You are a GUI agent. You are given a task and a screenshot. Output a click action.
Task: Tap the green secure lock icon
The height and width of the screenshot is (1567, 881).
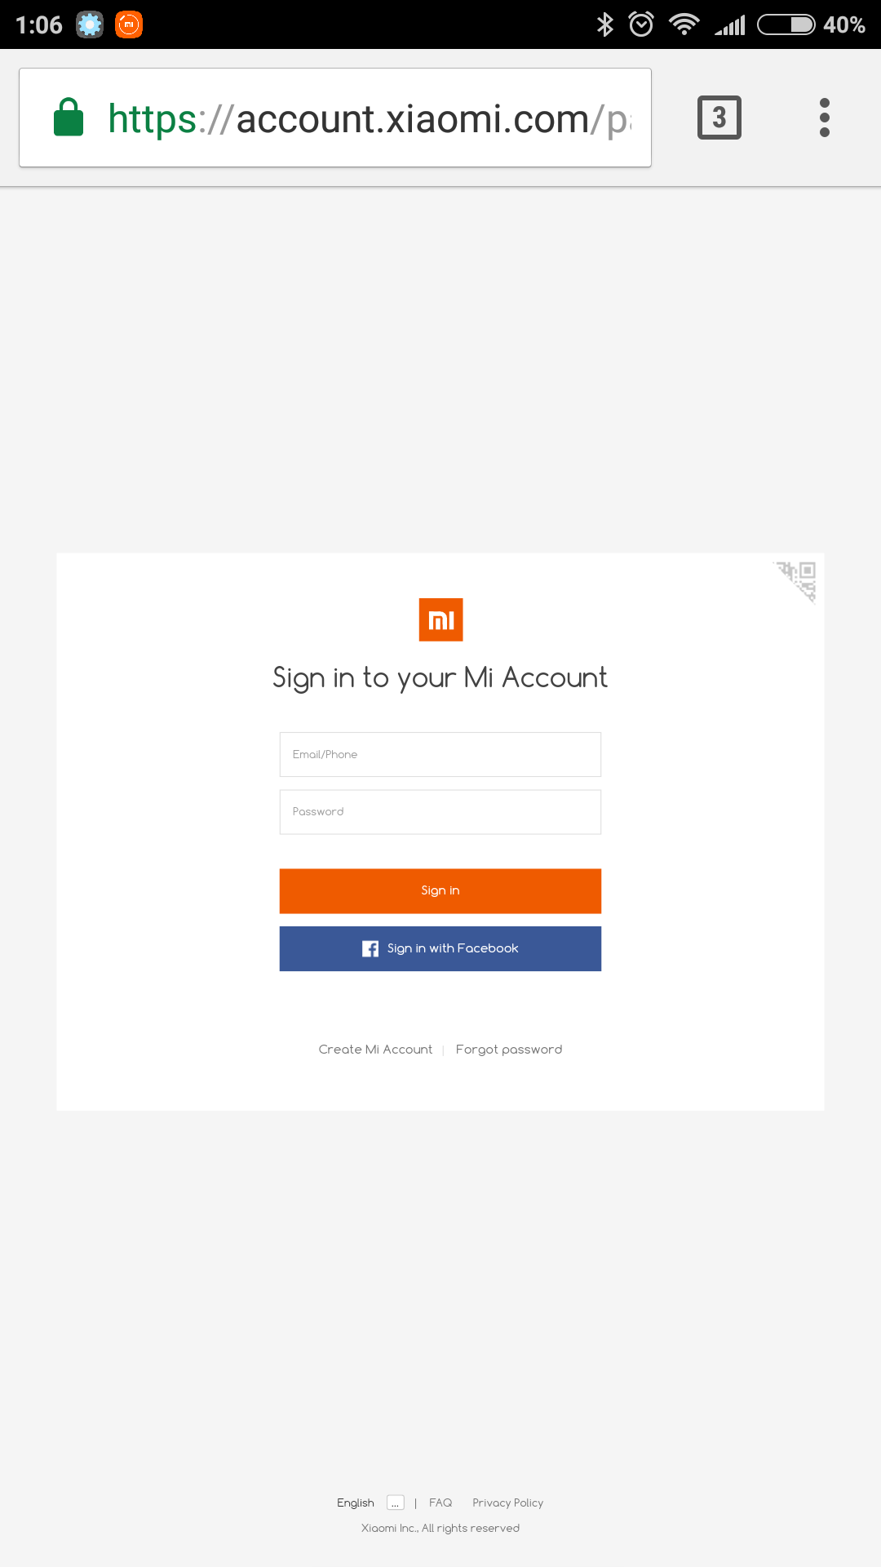coord(69,118)
